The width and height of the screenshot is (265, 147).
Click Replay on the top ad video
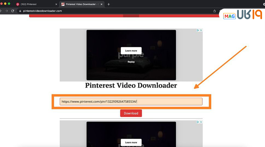[131, 62]
